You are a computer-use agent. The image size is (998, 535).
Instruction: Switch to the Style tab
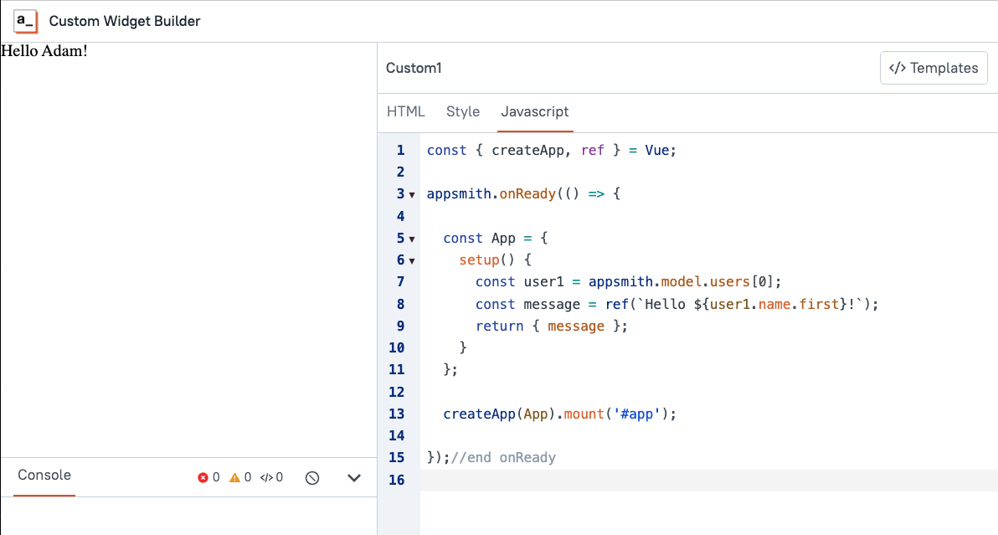462,111
